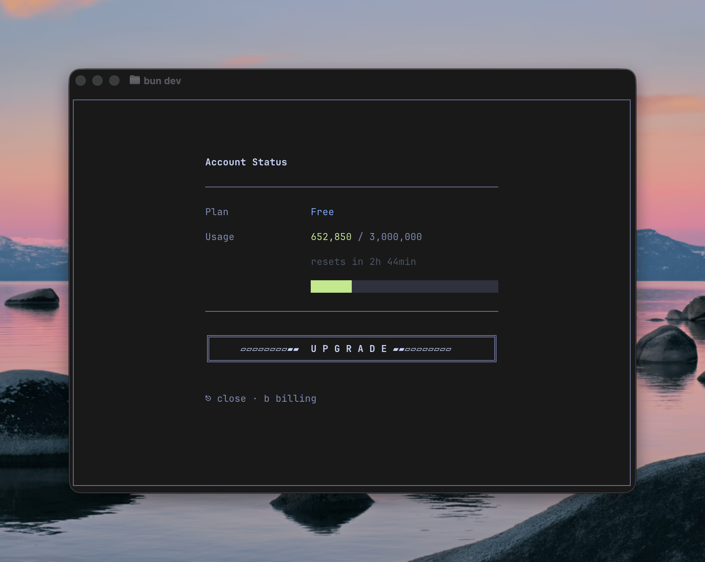Screen dimensions: 705x562
Task: Click the Plan label
Action: click(x=217, y=212)
